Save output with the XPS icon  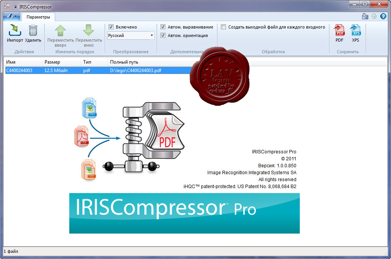pos(355,30)
